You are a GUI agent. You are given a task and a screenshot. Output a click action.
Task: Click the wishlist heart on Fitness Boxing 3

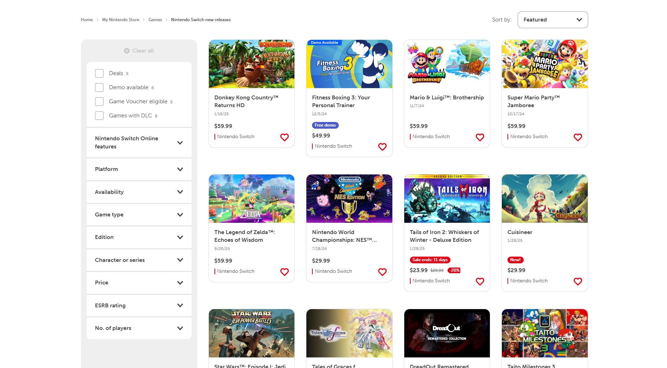(382, 147)
